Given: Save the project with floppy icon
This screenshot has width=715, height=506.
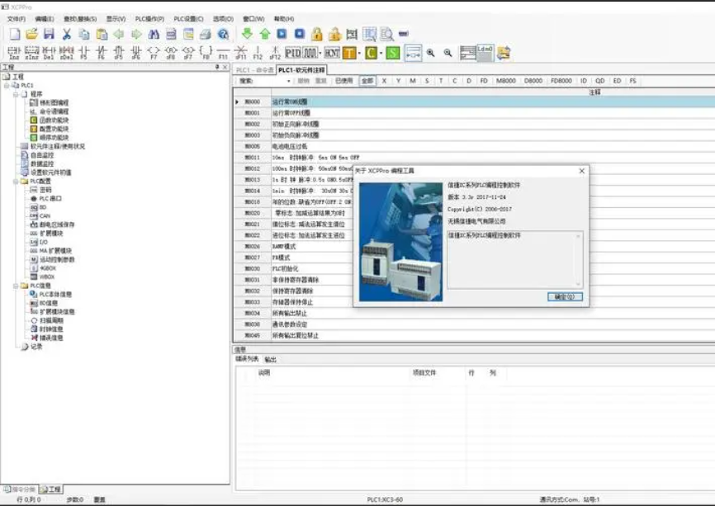Looking at the screenshot, I should point(49,34).
